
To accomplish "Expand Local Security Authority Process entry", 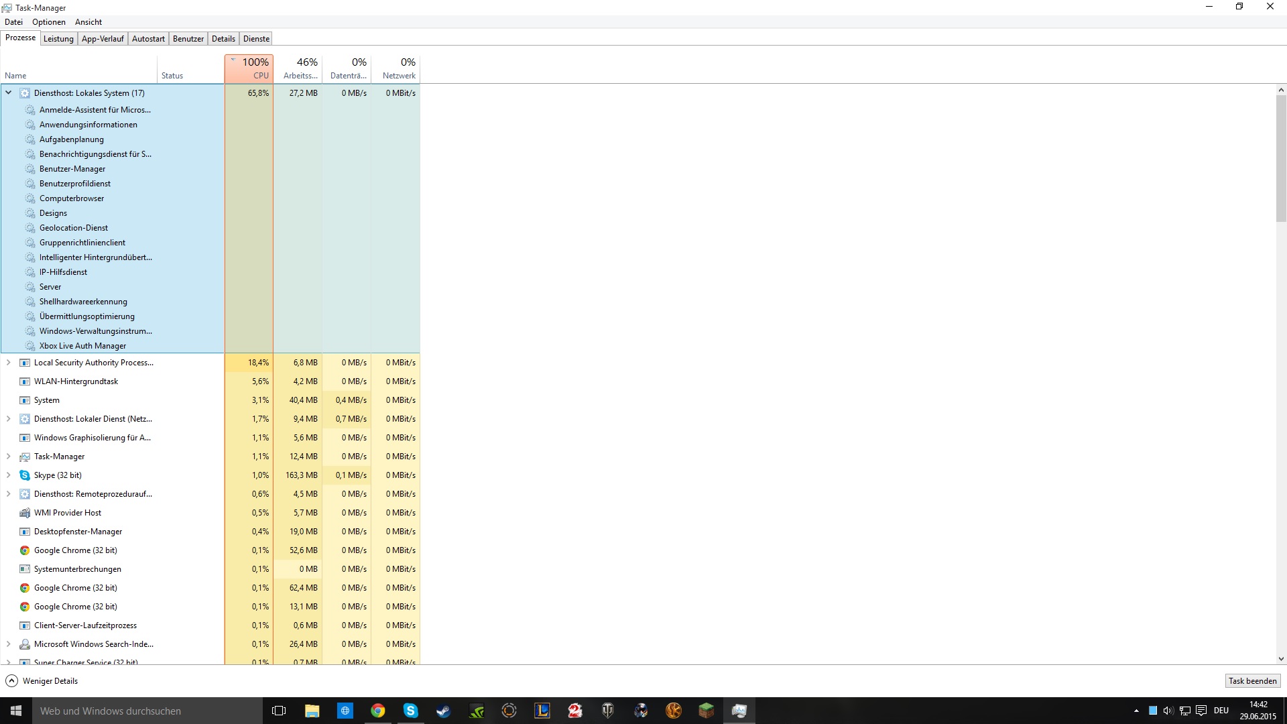I will (9, 363).
